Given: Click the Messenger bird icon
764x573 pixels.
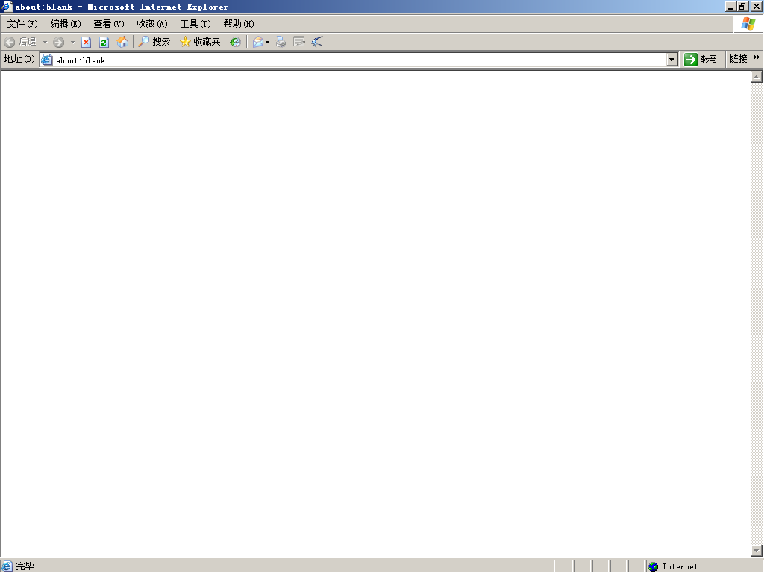Looking at the screenshot, I should (316, 42).
